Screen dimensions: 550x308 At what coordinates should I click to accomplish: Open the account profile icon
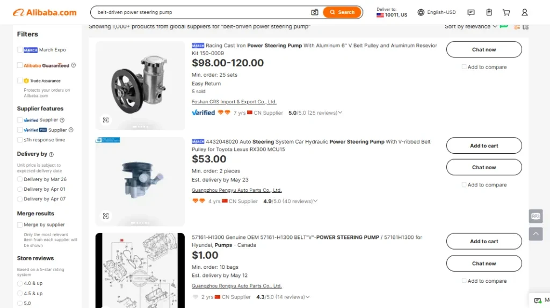(x=525, y=12)
